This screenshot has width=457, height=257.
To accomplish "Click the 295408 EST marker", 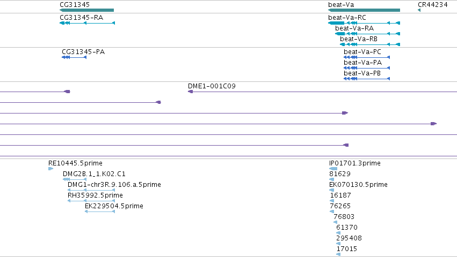I will pyautogui.click(x=338, y=244).
